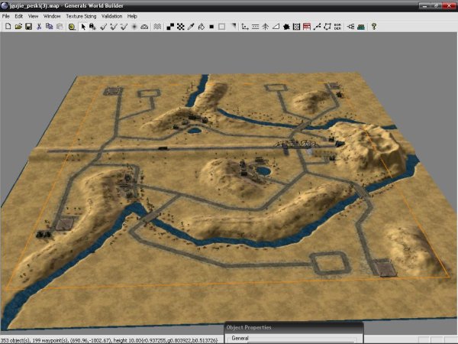458x344 pixels.
Task: Switch to the General tab in Object Properties
Action: coord(240,338)
